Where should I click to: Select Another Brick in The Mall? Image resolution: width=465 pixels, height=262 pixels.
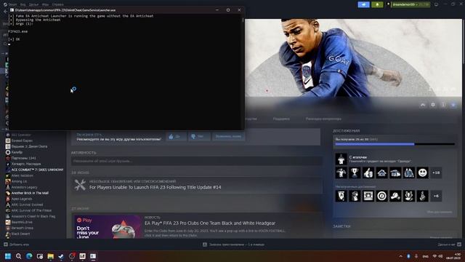point(30,193)
